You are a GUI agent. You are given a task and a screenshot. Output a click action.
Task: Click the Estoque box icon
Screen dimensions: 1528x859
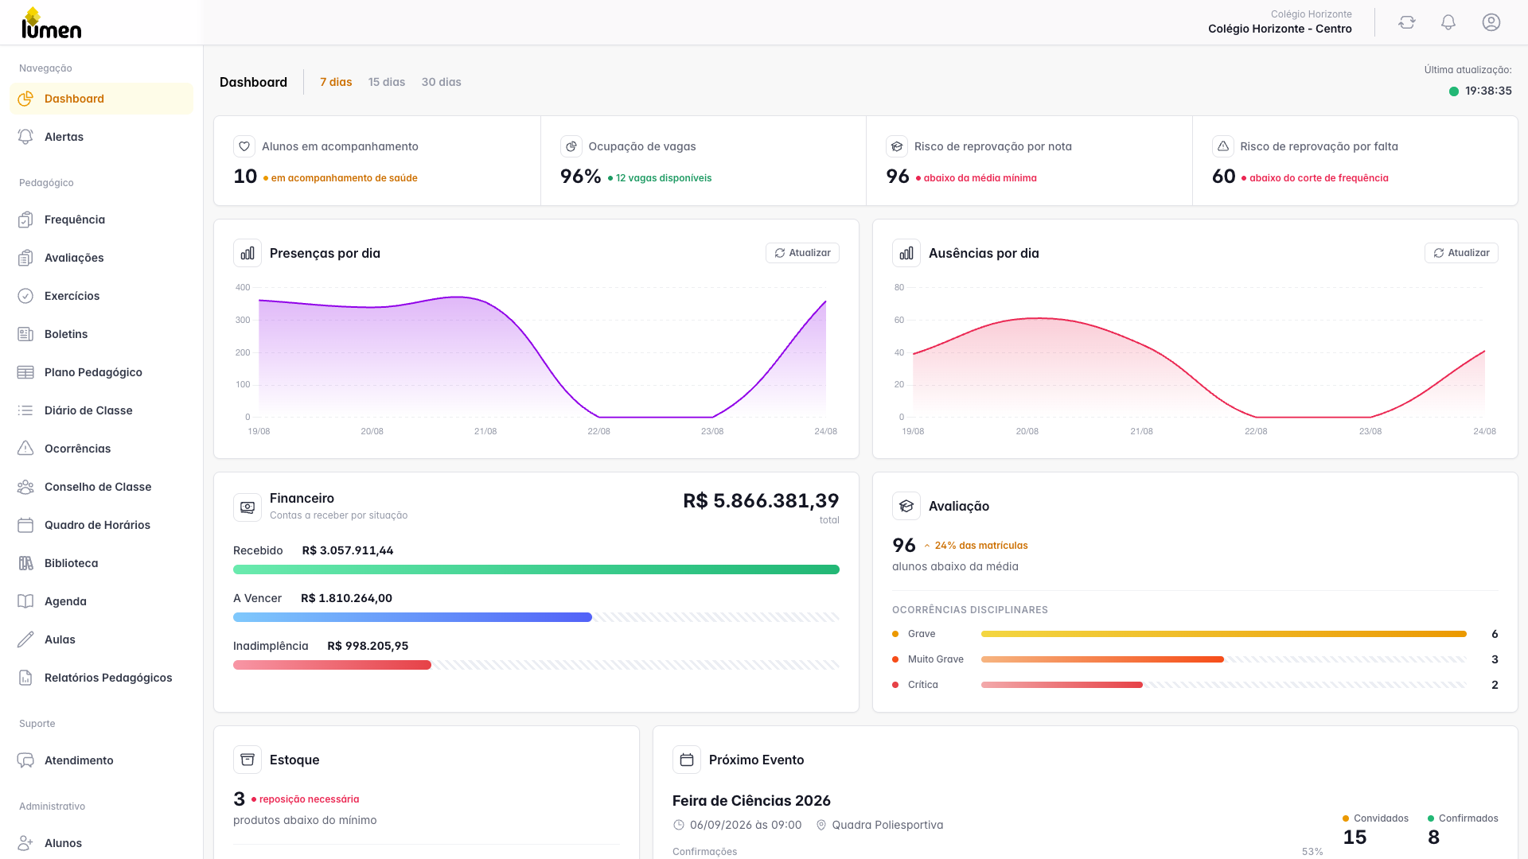tap(248, 760)
